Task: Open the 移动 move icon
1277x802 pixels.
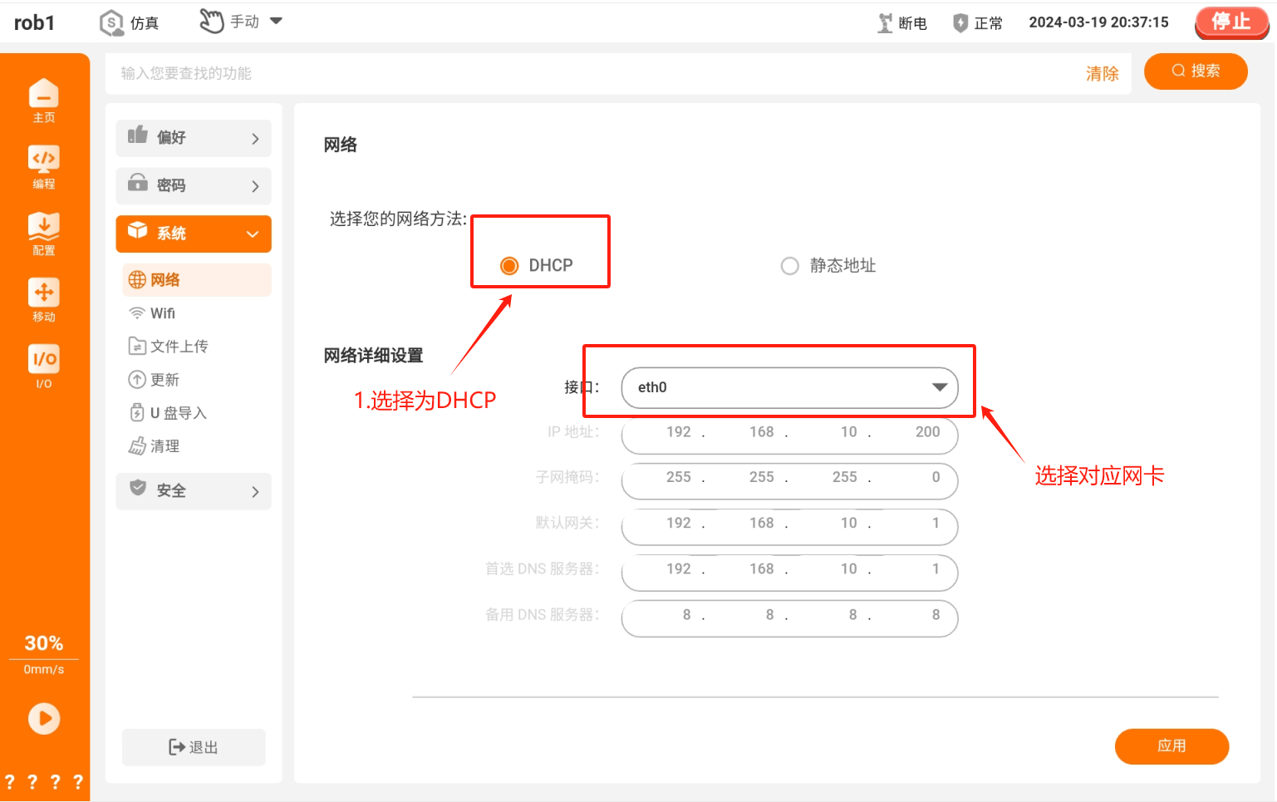Action: click(44, 300)
